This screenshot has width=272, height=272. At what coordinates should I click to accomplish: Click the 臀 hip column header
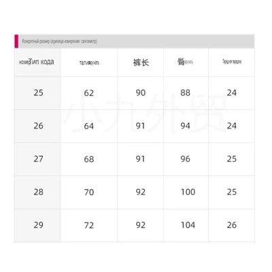tap(186, 63)
